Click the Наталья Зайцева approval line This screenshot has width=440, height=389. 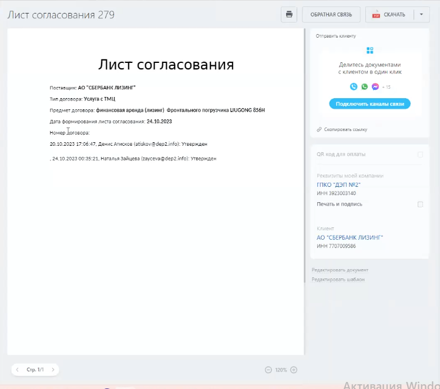pyautogui.click(x=133, y=159)
